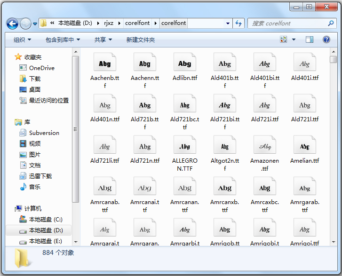
Task: Open the view options dropdown arrow
Action: point(294,40)
